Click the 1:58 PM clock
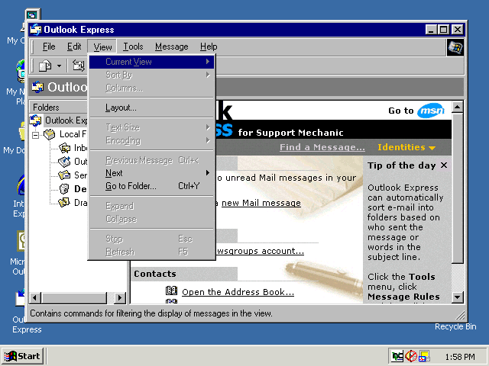489x366 pixels. (460, 357)
